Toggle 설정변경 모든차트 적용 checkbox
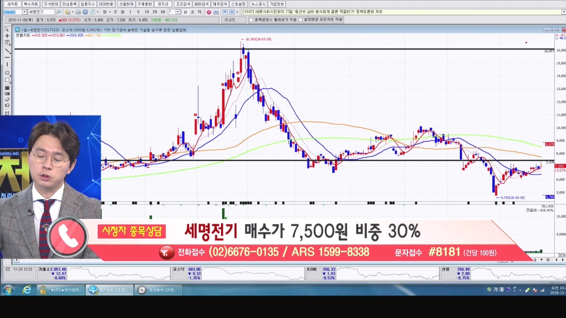Viewport: 566px width, 318px height. pyautogui.click(x=300, y=20)
